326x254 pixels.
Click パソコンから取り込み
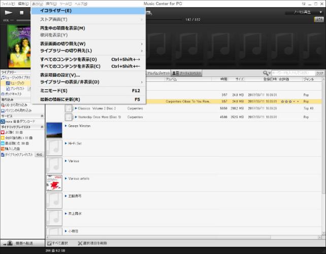(16, 111)
